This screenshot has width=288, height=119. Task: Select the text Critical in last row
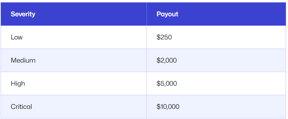point(21,107)
